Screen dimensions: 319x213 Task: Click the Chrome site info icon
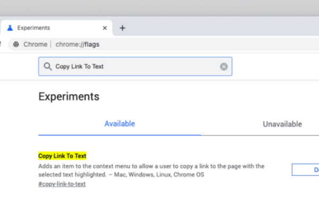click(16, 44)
